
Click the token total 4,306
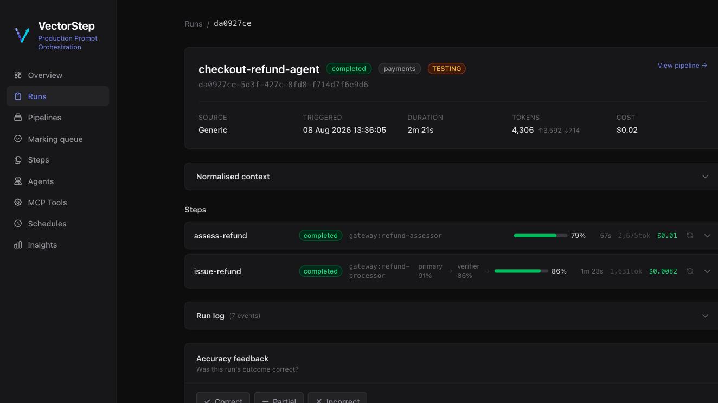(523, 130)
